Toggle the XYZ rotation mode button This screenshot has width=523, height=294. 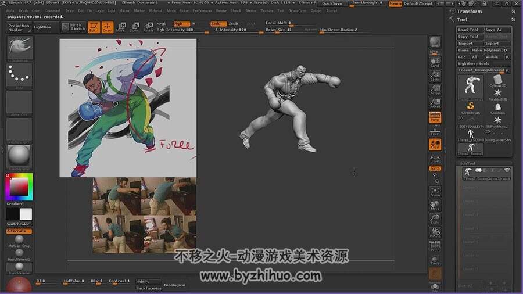pyautogui.click(x=435, y=168)
